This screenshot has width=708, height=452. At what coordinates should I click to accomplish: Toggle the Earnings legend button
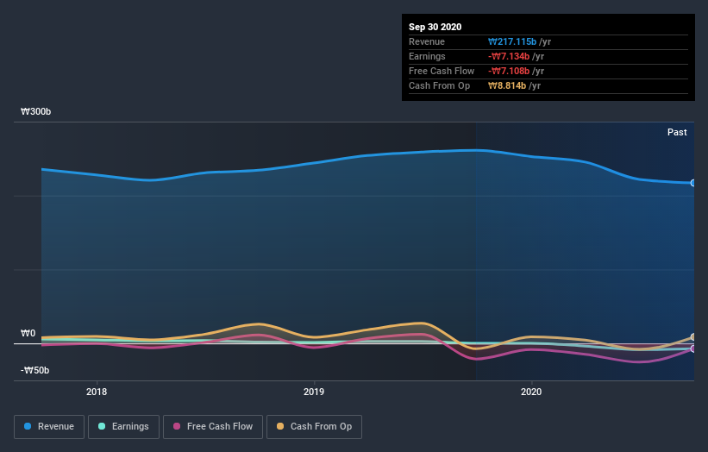(x=123, y=427)
